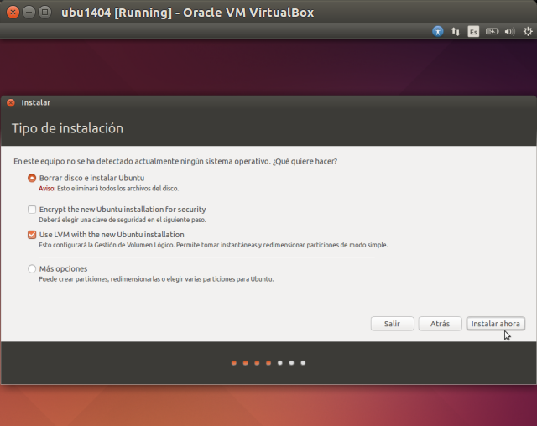Click the Salir button
This screenshot has width=537, height=426.
[x=392, y=324]
